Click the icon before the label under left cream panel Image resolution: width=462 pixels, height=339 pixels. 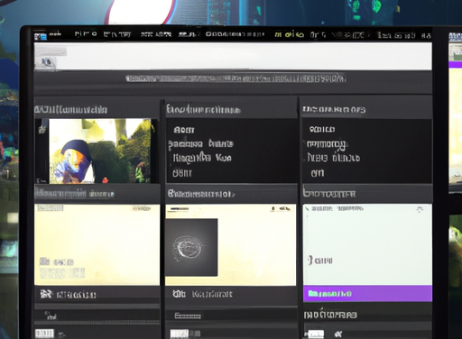pos(47,294)
